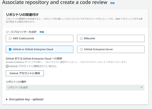This screenshot has width=152, height=109.
Task: Click the not-connected status icon for GitHub
Action: [7, 66]
